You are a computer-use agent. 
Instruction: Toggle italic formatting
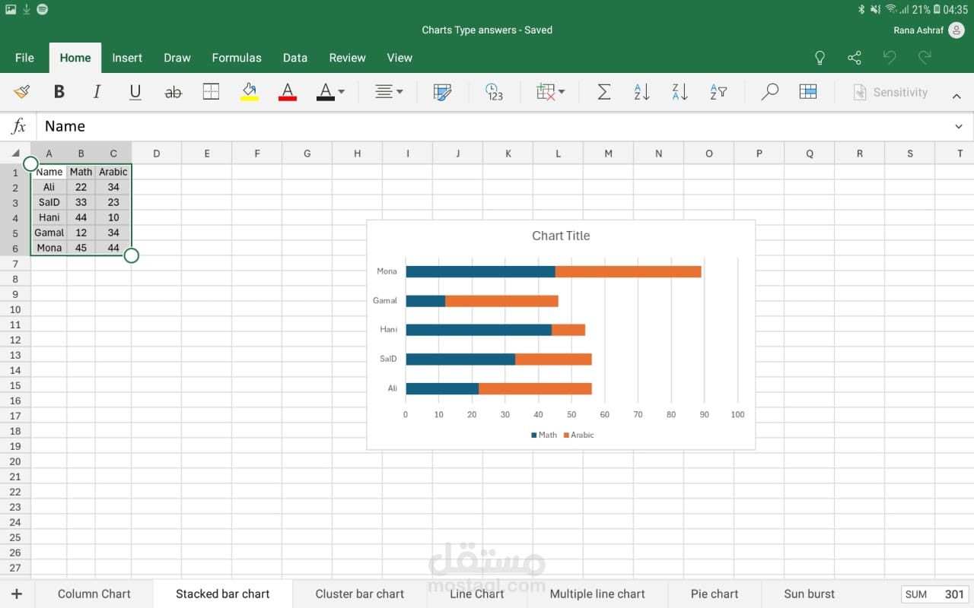click(x=97, y=93)
